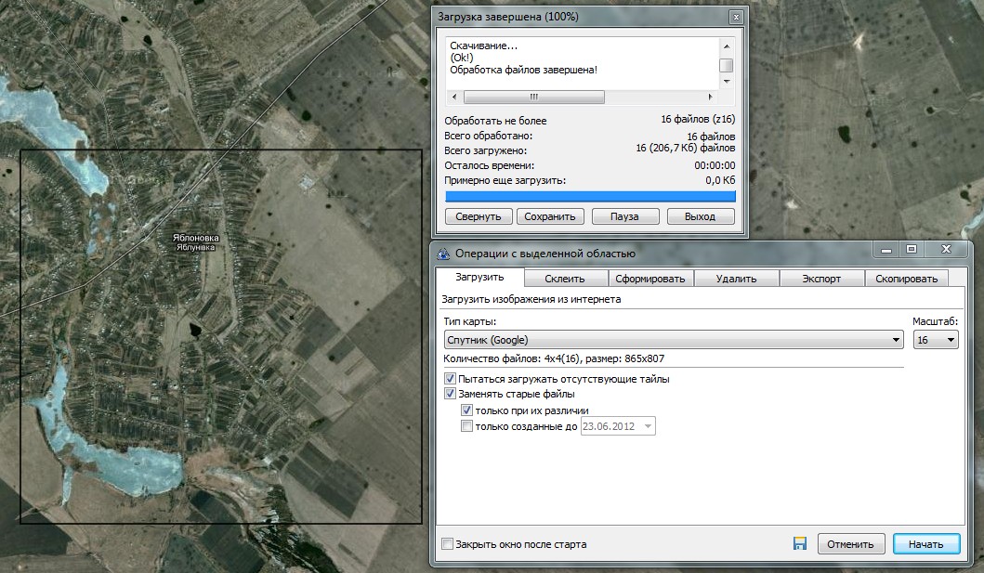Maximize the Операции с выделенной областью window
The height and width of the screenshot is (573, 984).
coord(912,250)
